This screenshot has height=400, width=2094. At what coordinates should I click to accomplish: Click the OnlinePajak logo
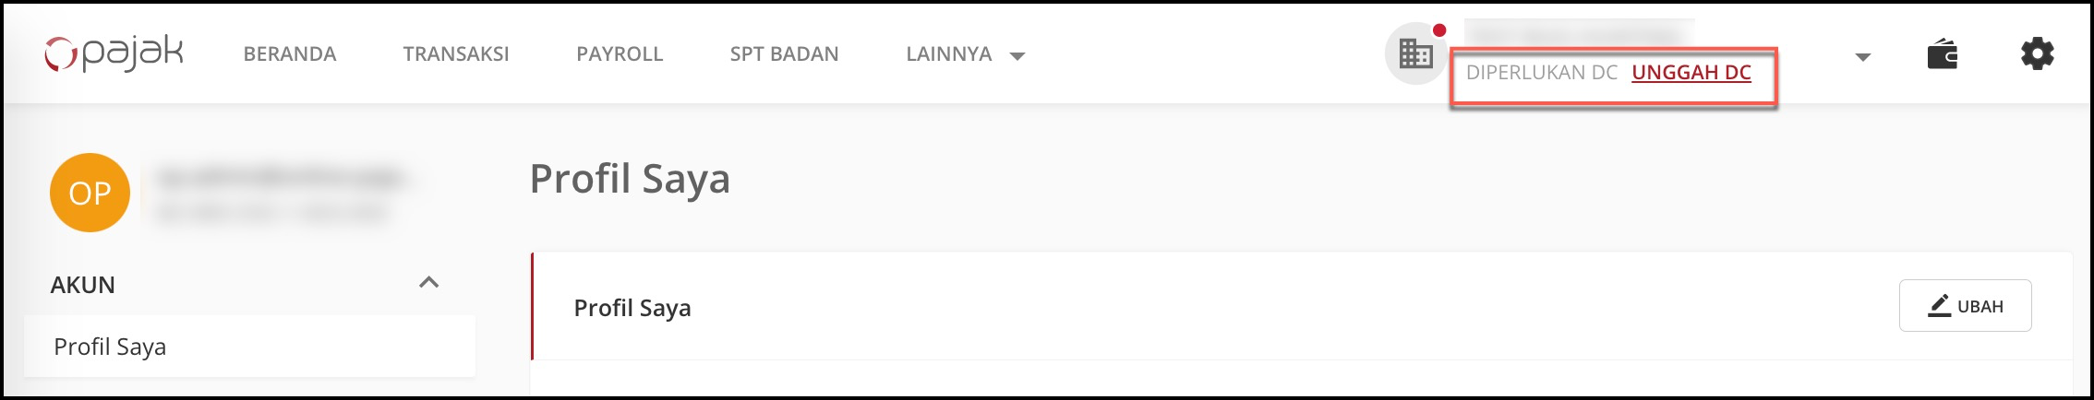114,53
